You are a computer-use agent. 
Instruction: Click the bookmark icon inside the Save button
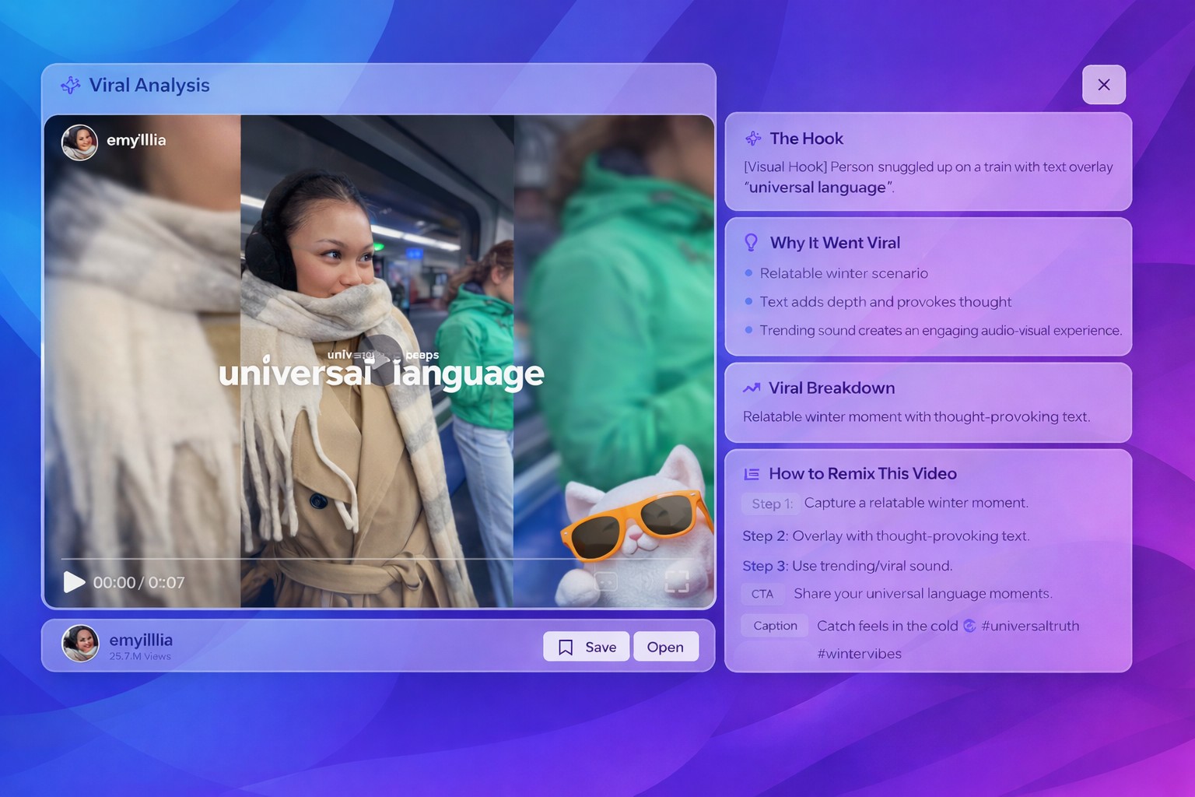point(567,646)
